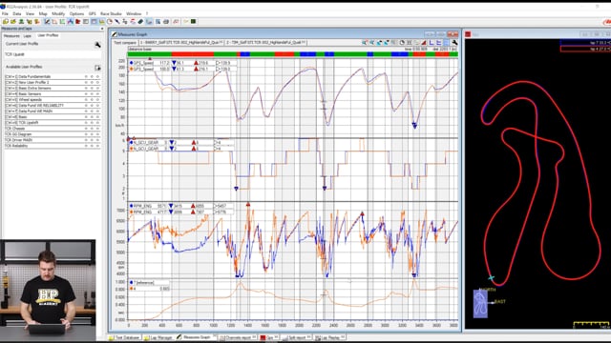Toggle the orange GPS_Speed legend marker

[132, 69]
